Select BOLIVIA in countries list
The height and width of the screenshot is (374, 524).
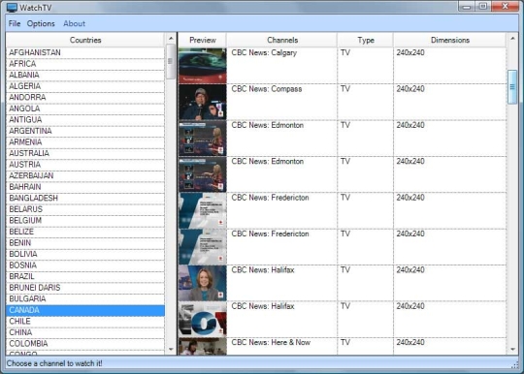click(85, 254)
